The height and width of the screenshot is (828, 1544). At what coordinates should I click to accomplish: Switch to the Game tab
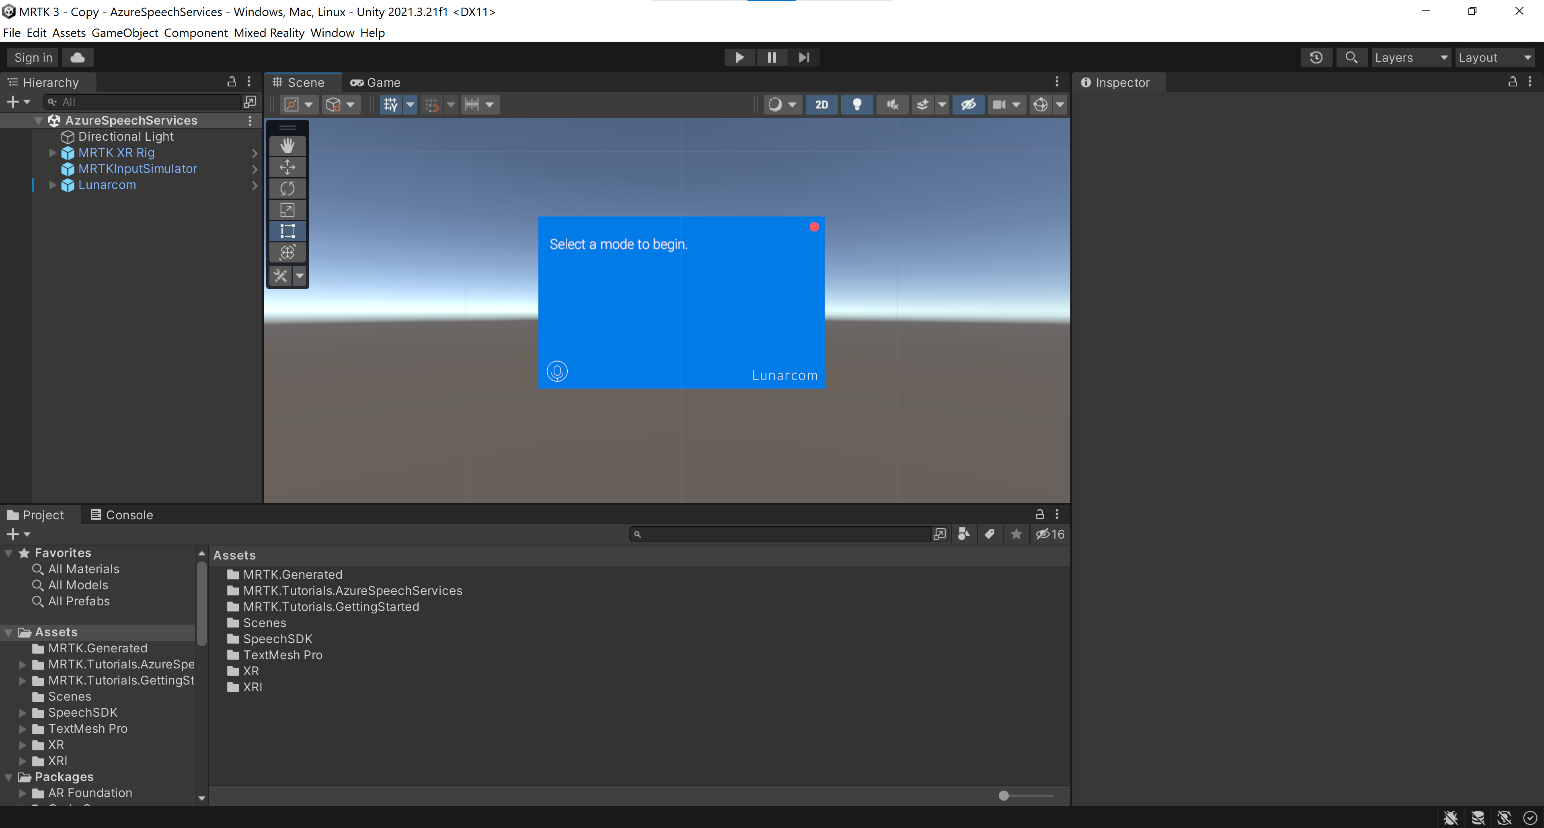(x=375, y=82)
